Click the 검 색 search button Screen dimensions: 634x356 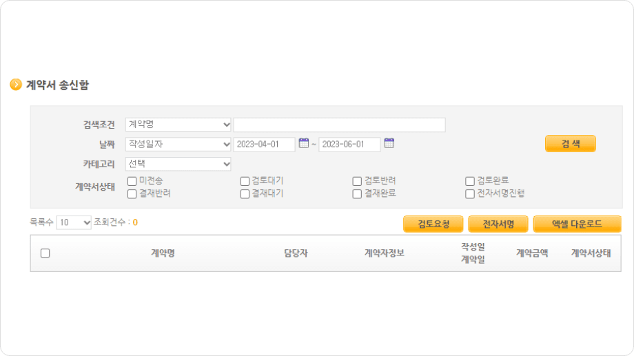click(571, 144)
